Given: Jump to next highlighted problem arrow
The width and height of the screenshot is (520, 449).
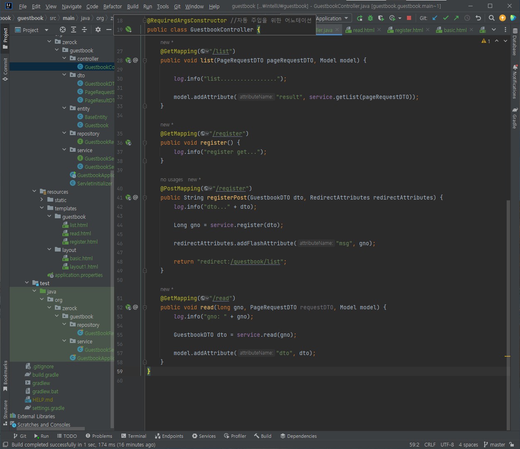Looking at the screenshot, I should [x=505, y=41].
